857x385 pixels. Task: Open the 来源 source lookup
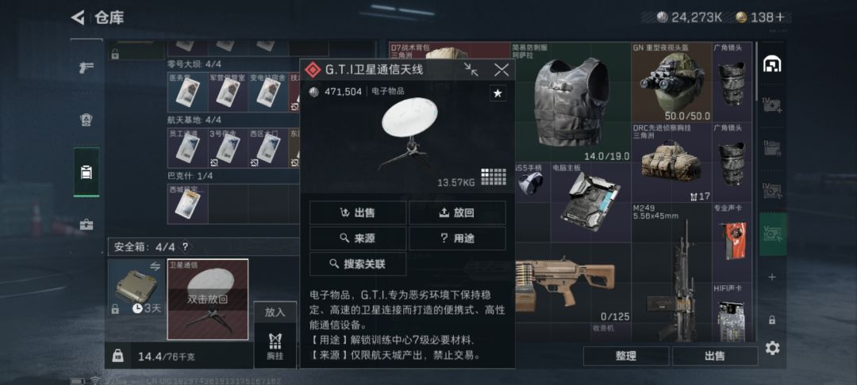[x=357, y=238]
